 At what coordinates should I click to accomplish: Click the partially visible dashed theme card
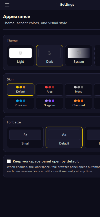coord(97,56)
